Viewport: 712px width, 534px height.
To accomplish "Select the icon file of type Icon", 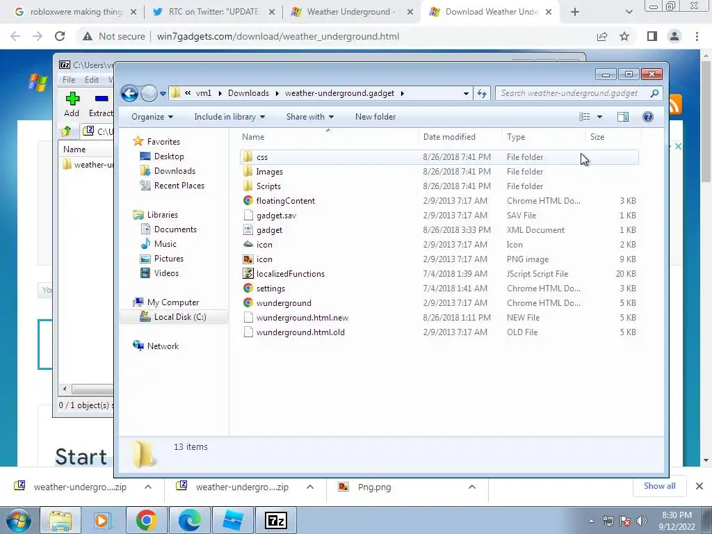I will coord(439,244).
